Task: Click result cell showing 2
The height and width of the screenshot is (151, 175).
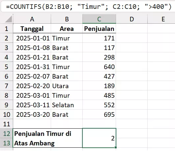Action: pos(99,138)
